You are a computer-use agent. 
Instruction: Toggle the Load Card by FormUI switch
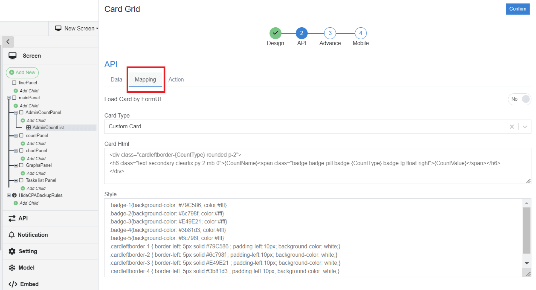519,99
